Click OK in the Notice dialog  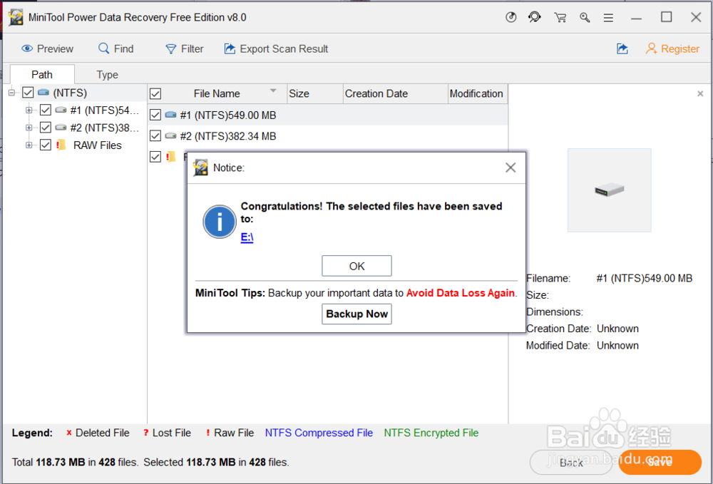(x=356, y=266)
